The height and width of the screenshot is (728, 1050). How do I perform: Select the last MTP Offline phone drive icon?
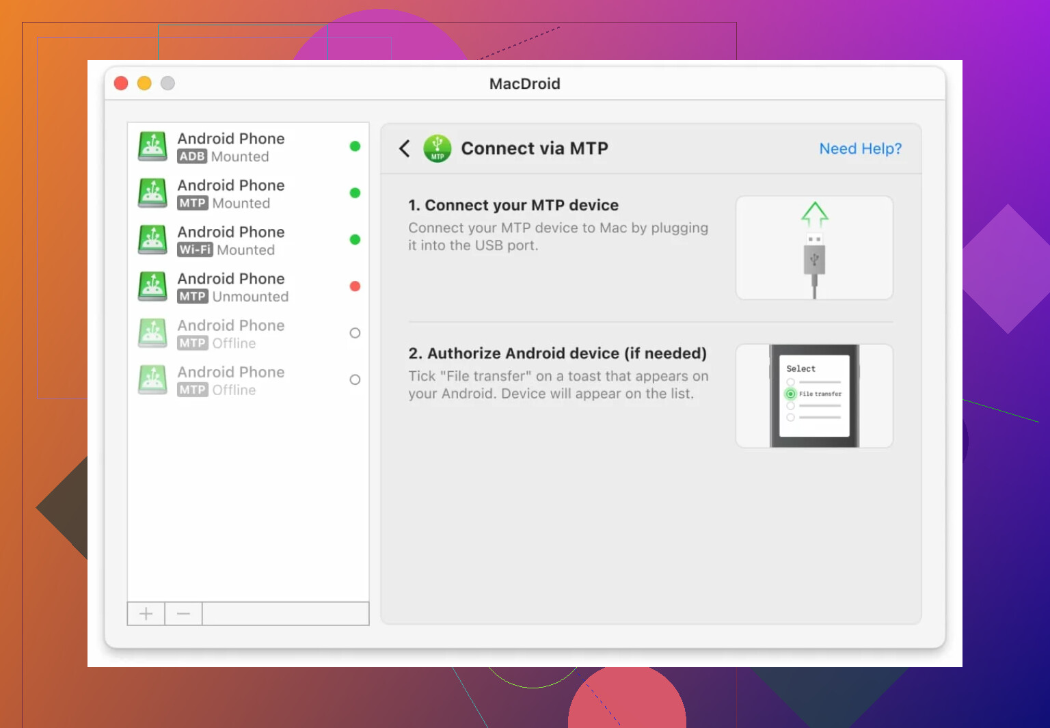point(152,379)
